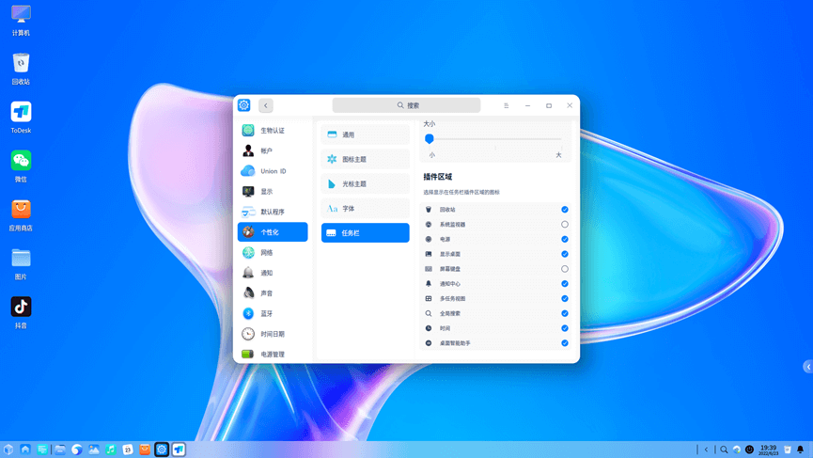Open Union ID cloud settings
The height and width of the screenshot is (458, 813).
pos(272,171)
